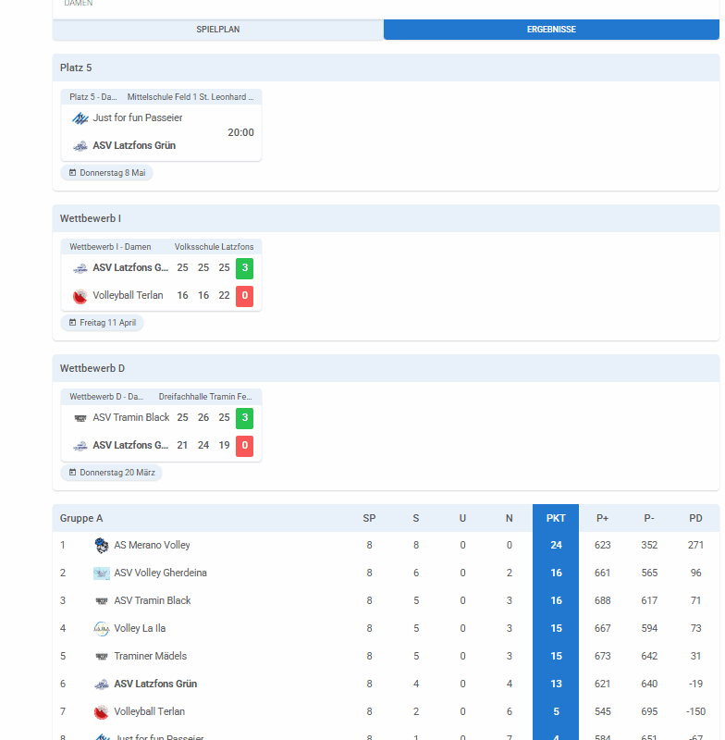
Task: Click ASV Latzfons Grün logo in Platz 5 match
Action: point(80,146)
